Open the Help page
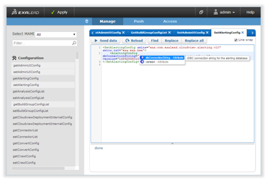The image size is (269, 181). pos(250,12)
